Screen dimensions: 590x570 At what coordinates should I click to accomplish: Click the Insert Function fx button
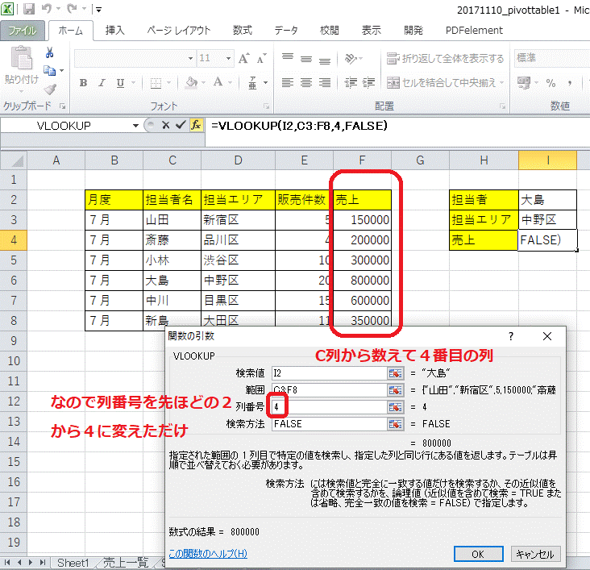[195, 125]
